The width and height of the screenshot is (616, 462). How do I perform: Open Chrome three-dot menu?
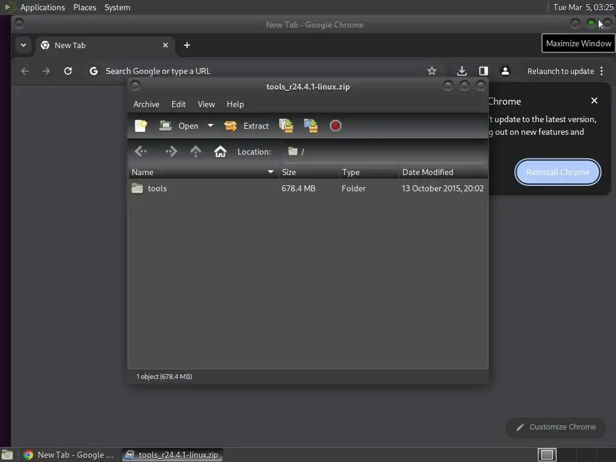coord(602,71)
